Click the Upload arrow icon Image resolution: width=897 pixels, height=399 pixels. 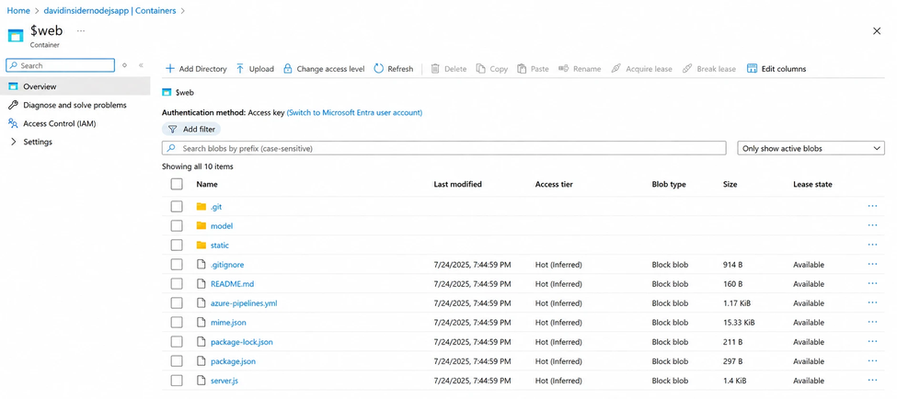click(x=240, y=69)
